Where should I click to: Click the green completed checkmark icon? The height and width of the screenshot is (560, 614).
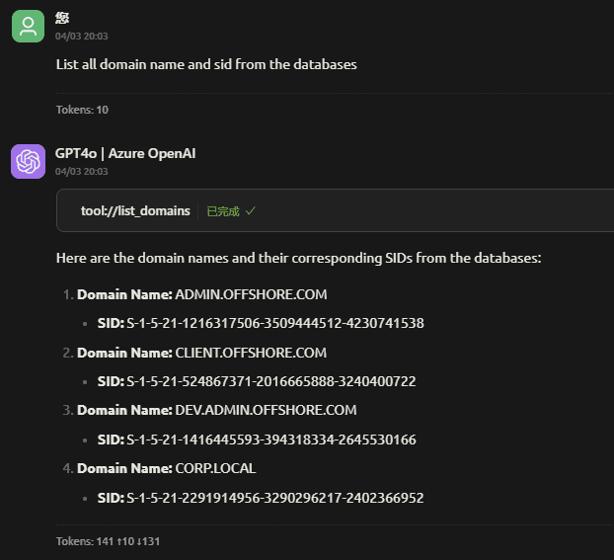pos(250,211)
